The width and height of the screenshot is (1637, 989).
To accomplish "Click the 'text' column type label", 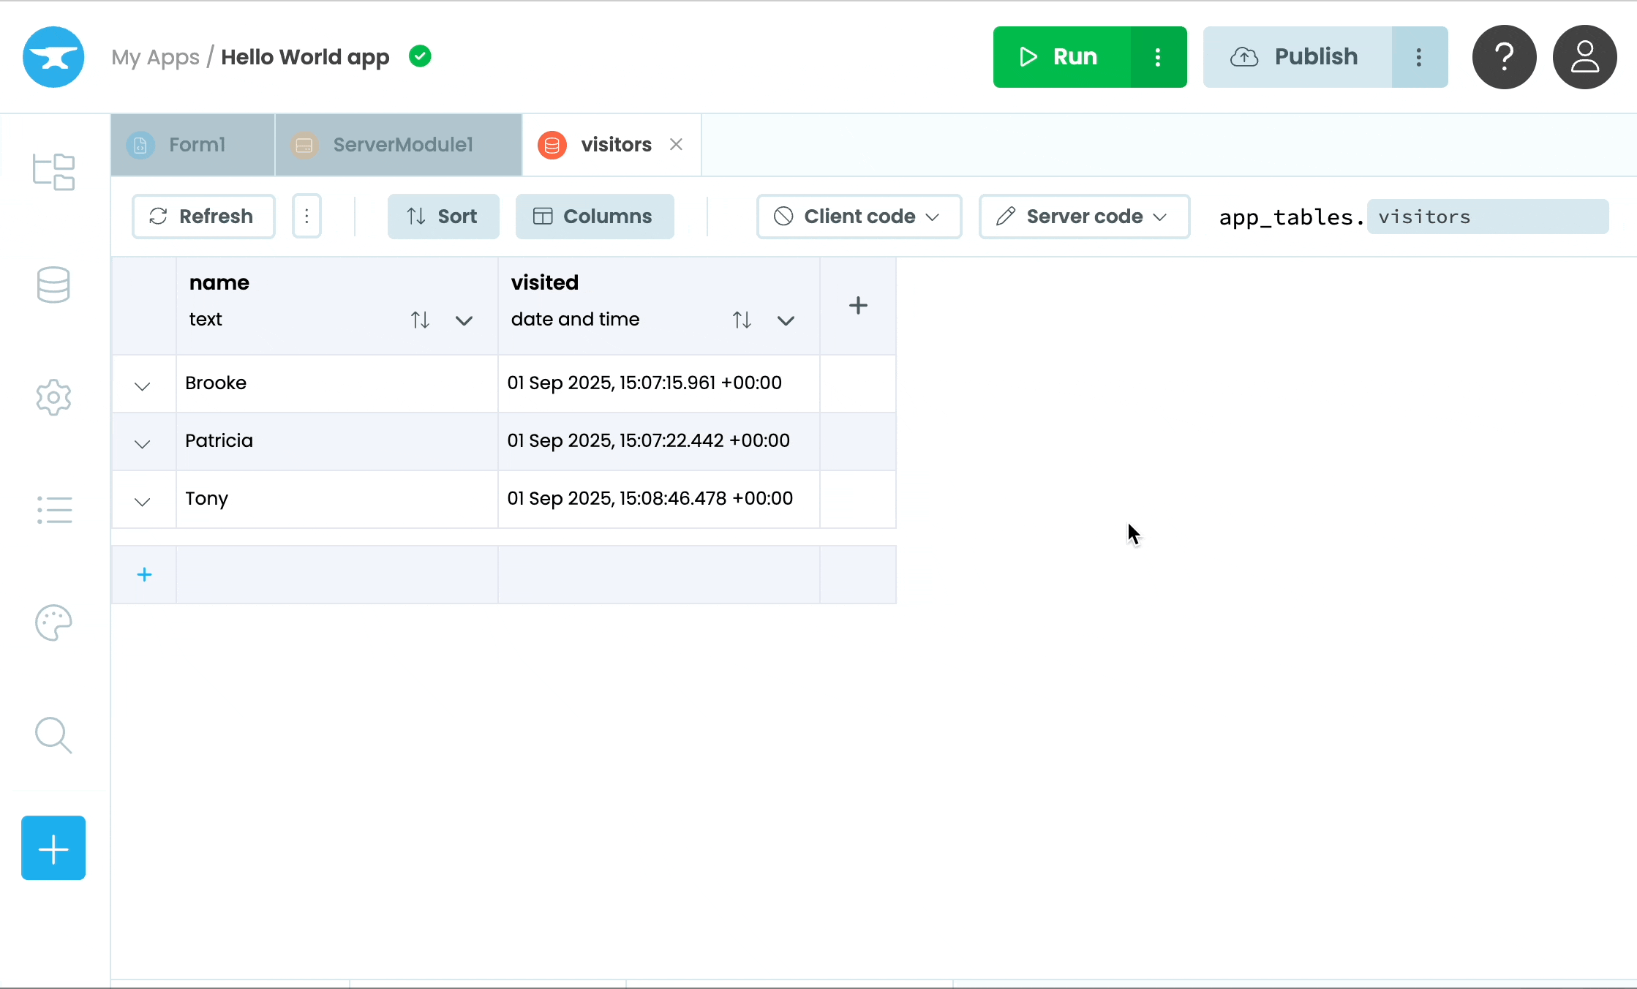I will pos(206,320).
